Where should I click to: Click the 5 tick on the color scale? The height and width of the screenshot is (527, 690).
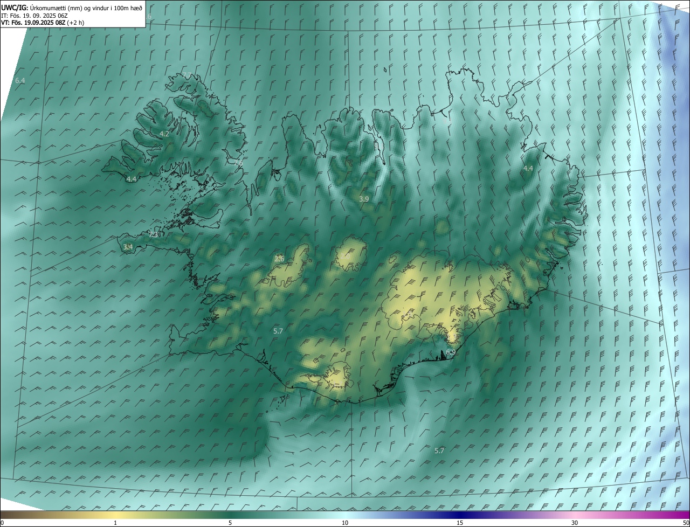pyautogui.click(x=230, y=523)
